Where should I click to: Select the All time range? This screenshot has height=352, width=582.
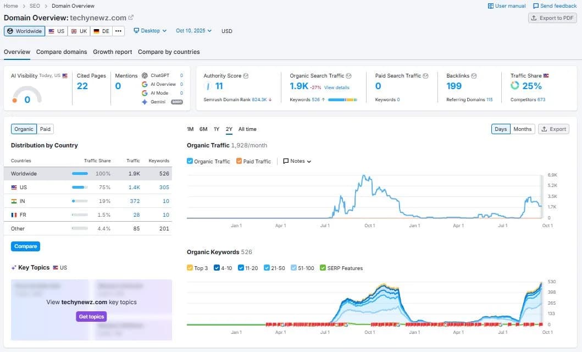pyautogui.click(x=247, y=129)
